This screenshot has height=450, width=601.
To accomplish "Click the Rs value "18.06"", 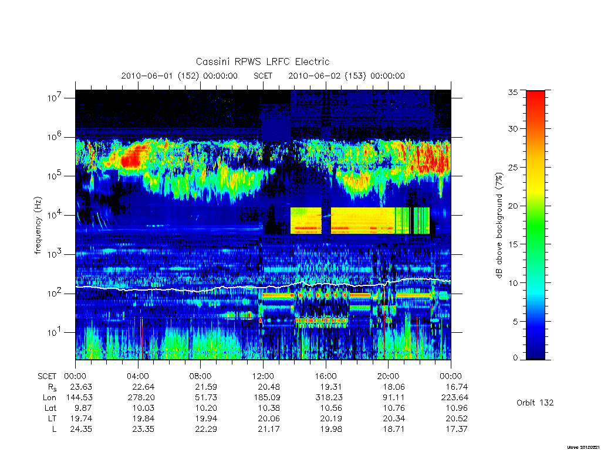I will click(x=394, y=387).
